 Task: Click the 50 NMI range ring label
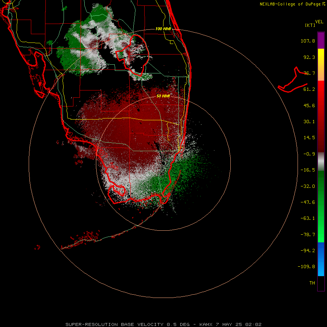[163, 96]
